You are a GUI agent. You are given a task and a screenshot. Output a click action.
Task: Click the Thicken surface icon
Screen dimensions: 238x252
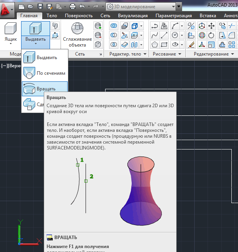tap(125, 45)
